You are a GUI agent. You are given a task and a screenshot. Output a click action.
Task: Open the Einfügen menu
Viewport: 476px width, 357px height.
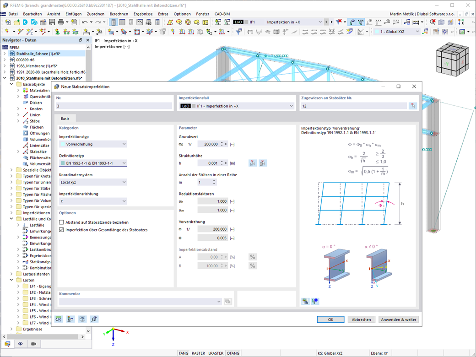click(x=74, y=14)
